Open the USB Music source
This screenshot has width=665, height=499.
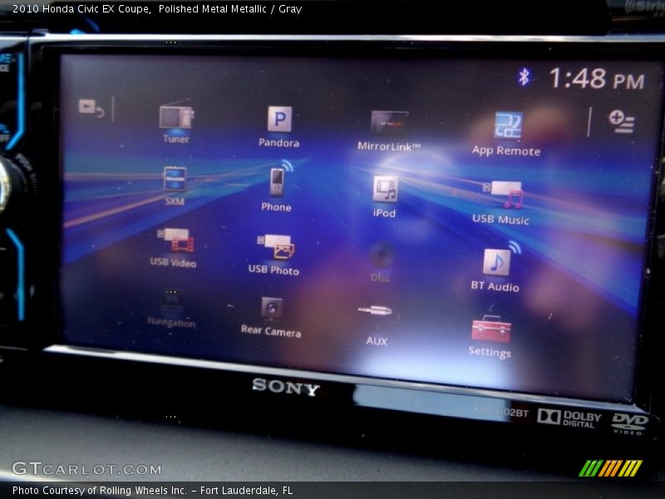[x=501, y=203]
